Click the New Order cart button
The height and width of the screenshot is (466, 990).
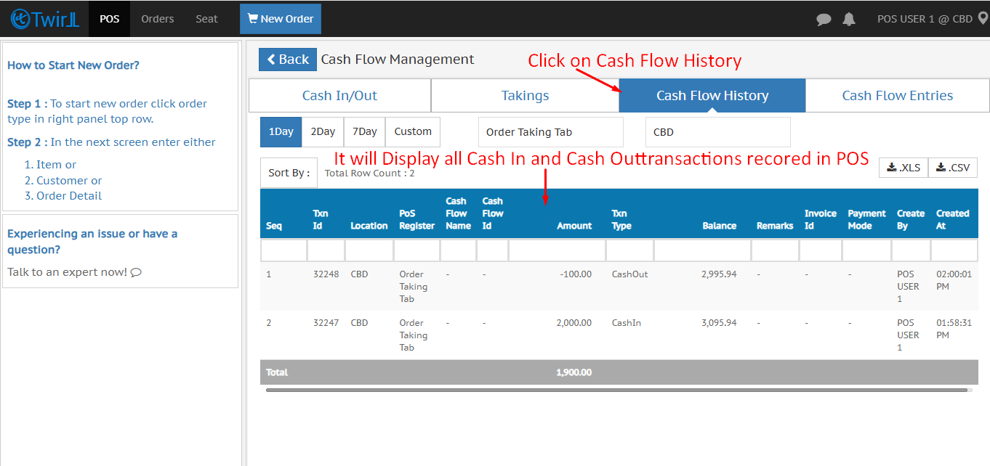281,19
